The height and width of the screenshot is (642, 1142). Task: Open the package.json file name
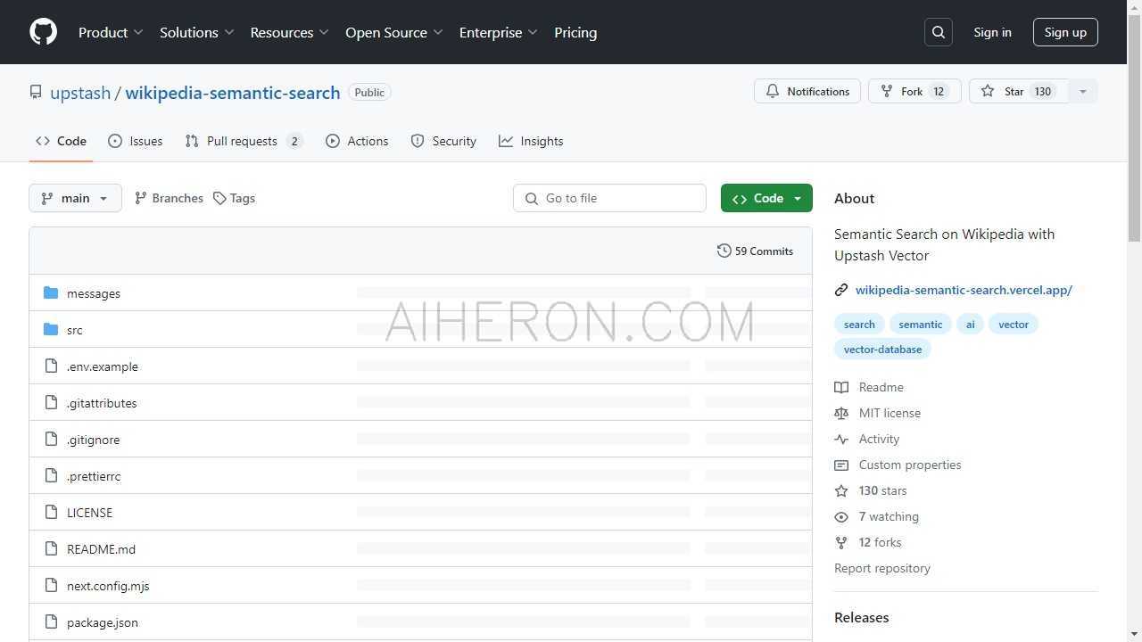[103, 622]
